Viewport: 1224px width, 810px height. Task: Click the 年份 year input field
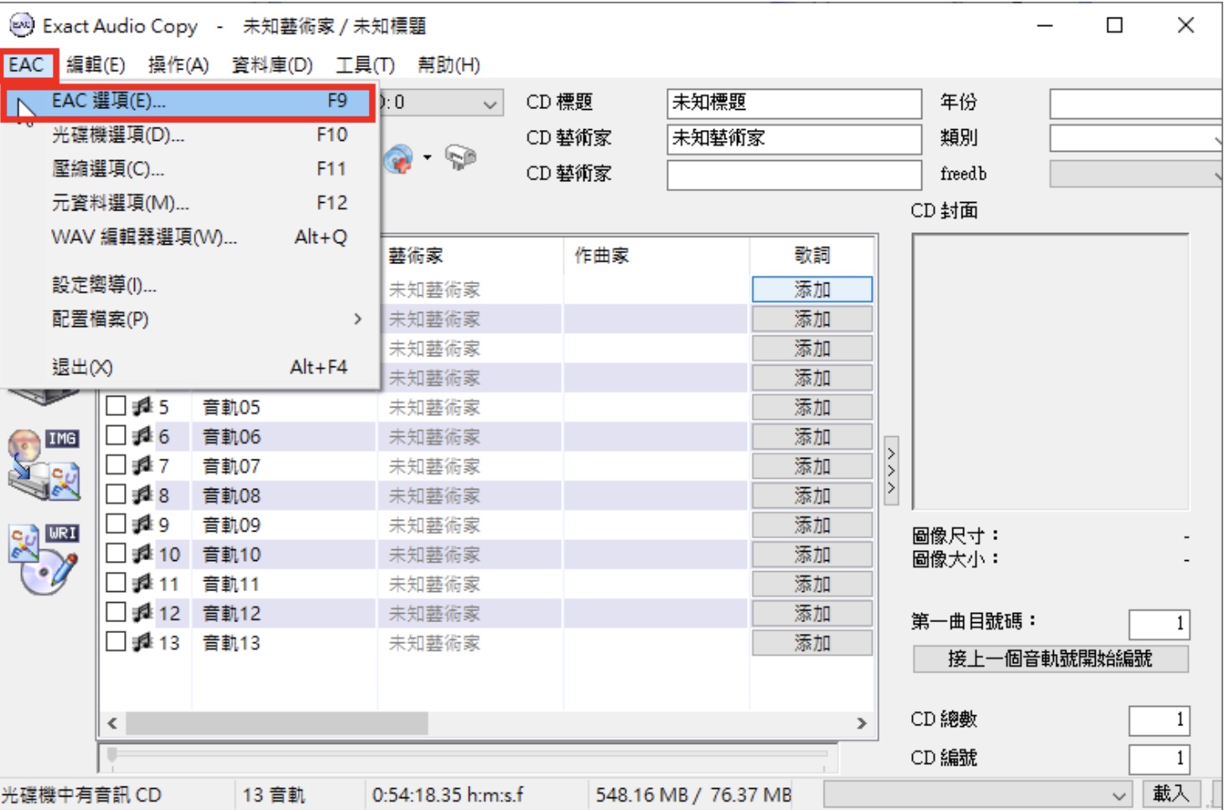click(x=1136, y=103)
